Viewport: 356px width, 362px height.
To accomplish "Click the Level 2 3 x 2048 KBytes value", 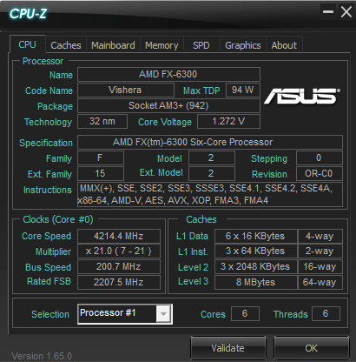I will click(256, 266).
